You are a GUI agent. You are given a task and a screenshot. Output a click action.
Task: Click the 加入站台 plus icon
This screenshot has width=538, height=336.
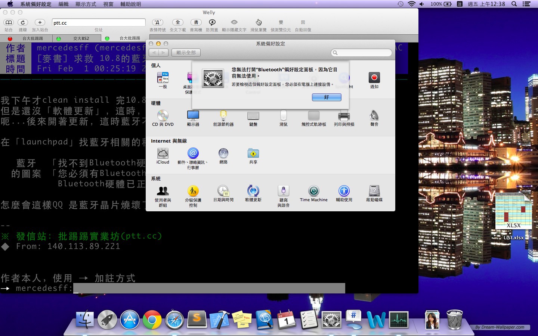(x=40, y=22)
